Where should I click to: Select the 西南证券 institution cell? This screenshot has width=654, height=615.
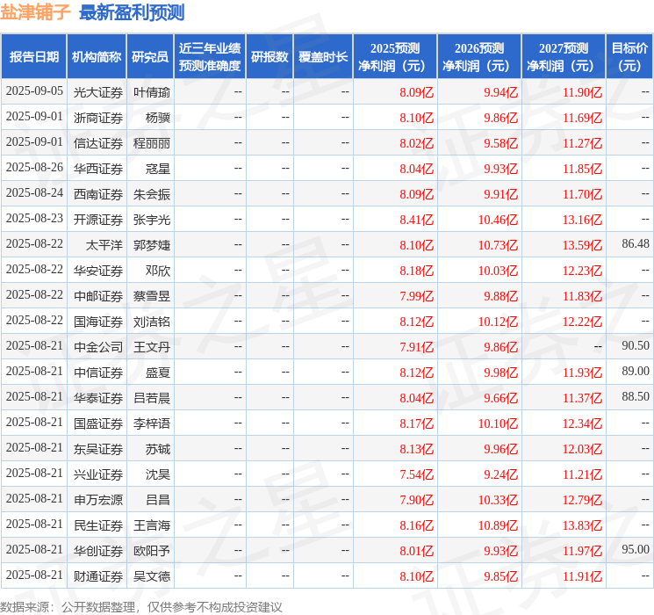(98, 194)
